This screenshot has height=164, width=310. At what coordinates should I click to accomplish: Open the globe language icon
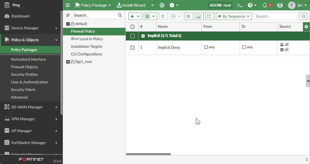162,5
